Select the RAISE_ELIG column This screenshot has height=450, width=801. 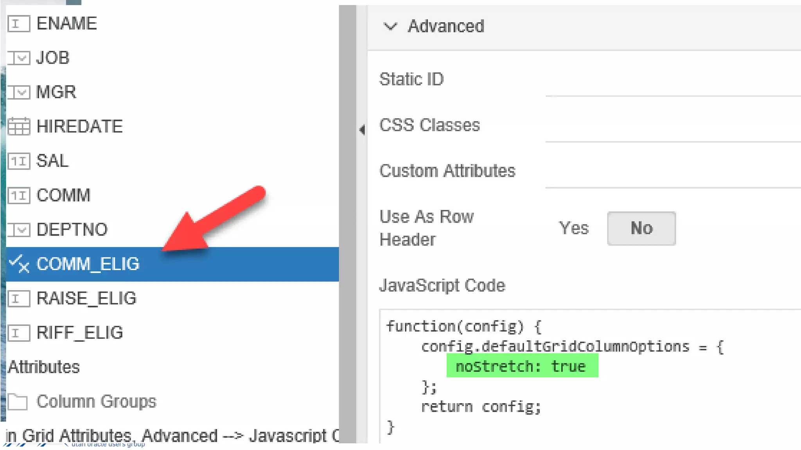[x=86, y=298]
